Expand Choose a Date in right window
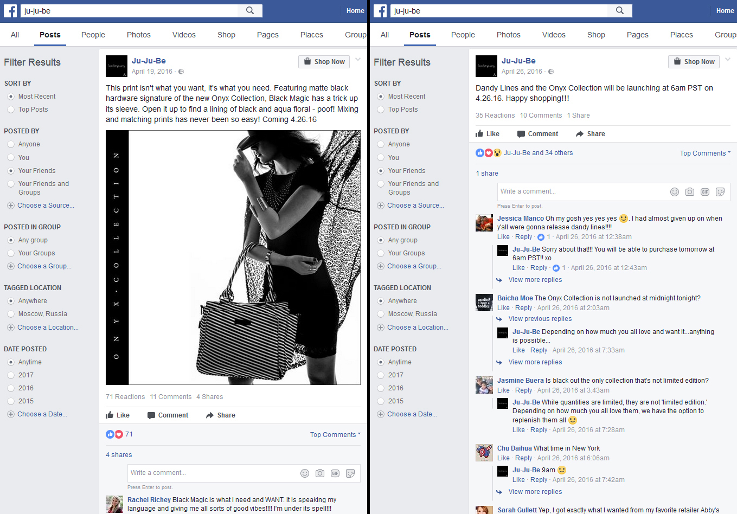737x514 pixels. point(407,414)
